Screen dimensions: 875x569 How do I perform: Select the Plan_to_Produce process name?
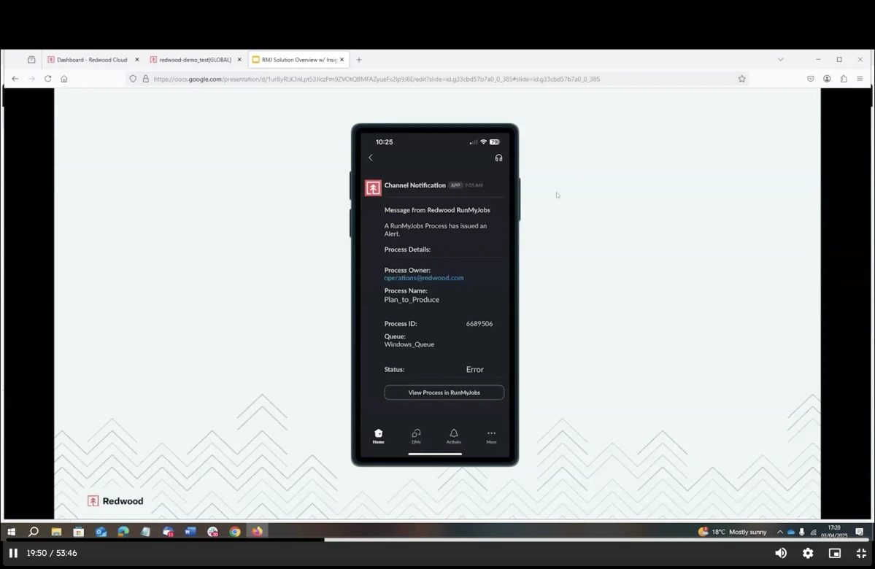click(x=412, y=300)
